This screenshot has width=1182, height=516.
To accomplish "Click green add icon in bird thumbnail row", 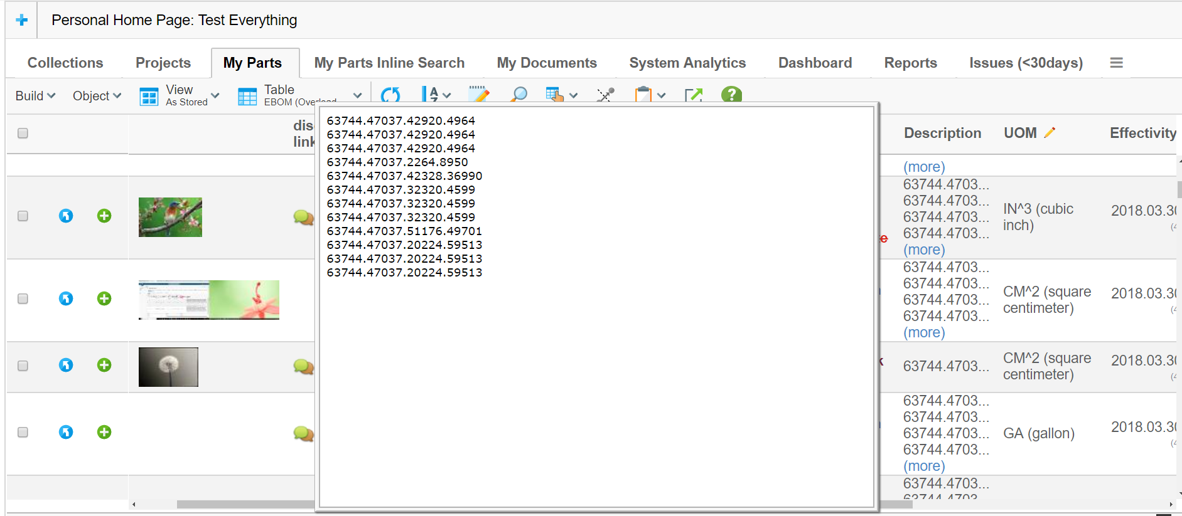I will click(104, 216).
